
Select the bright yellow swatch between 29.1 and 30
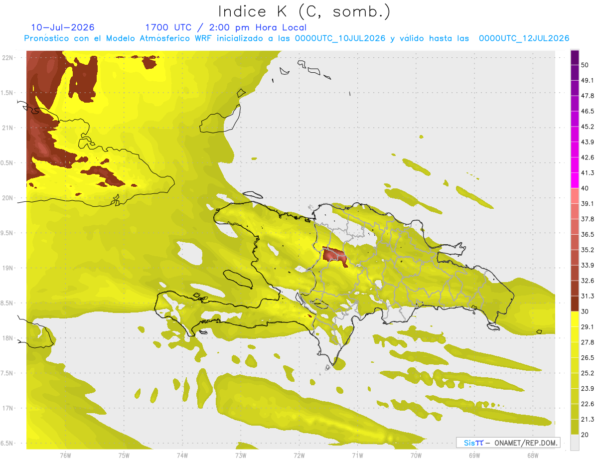pyautogui.click(x=575, y=319)
